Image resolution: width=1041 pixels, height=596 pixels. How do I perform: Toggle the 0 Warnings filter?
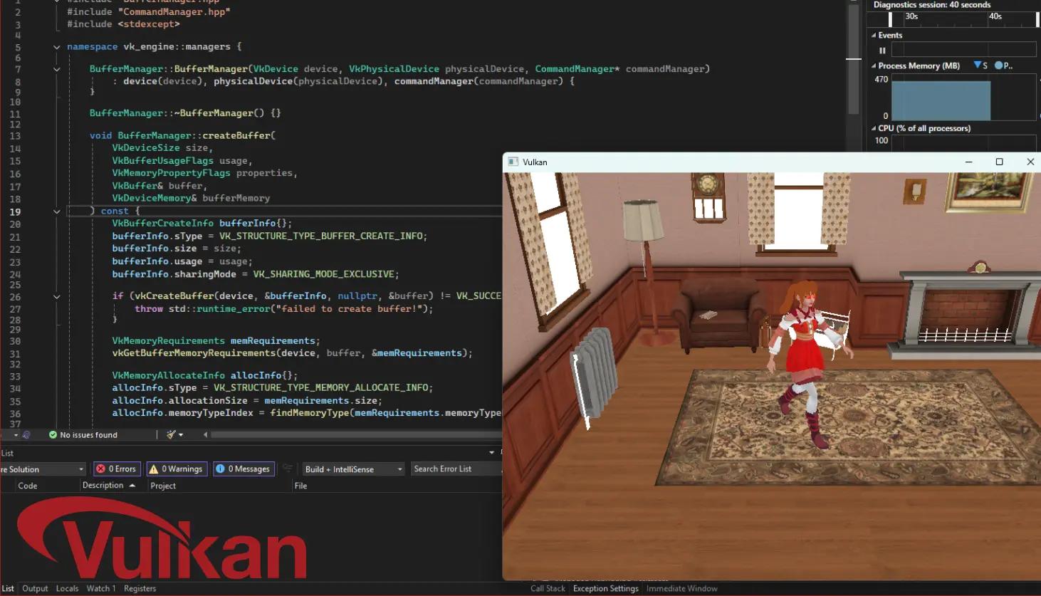tap(177, 469)
